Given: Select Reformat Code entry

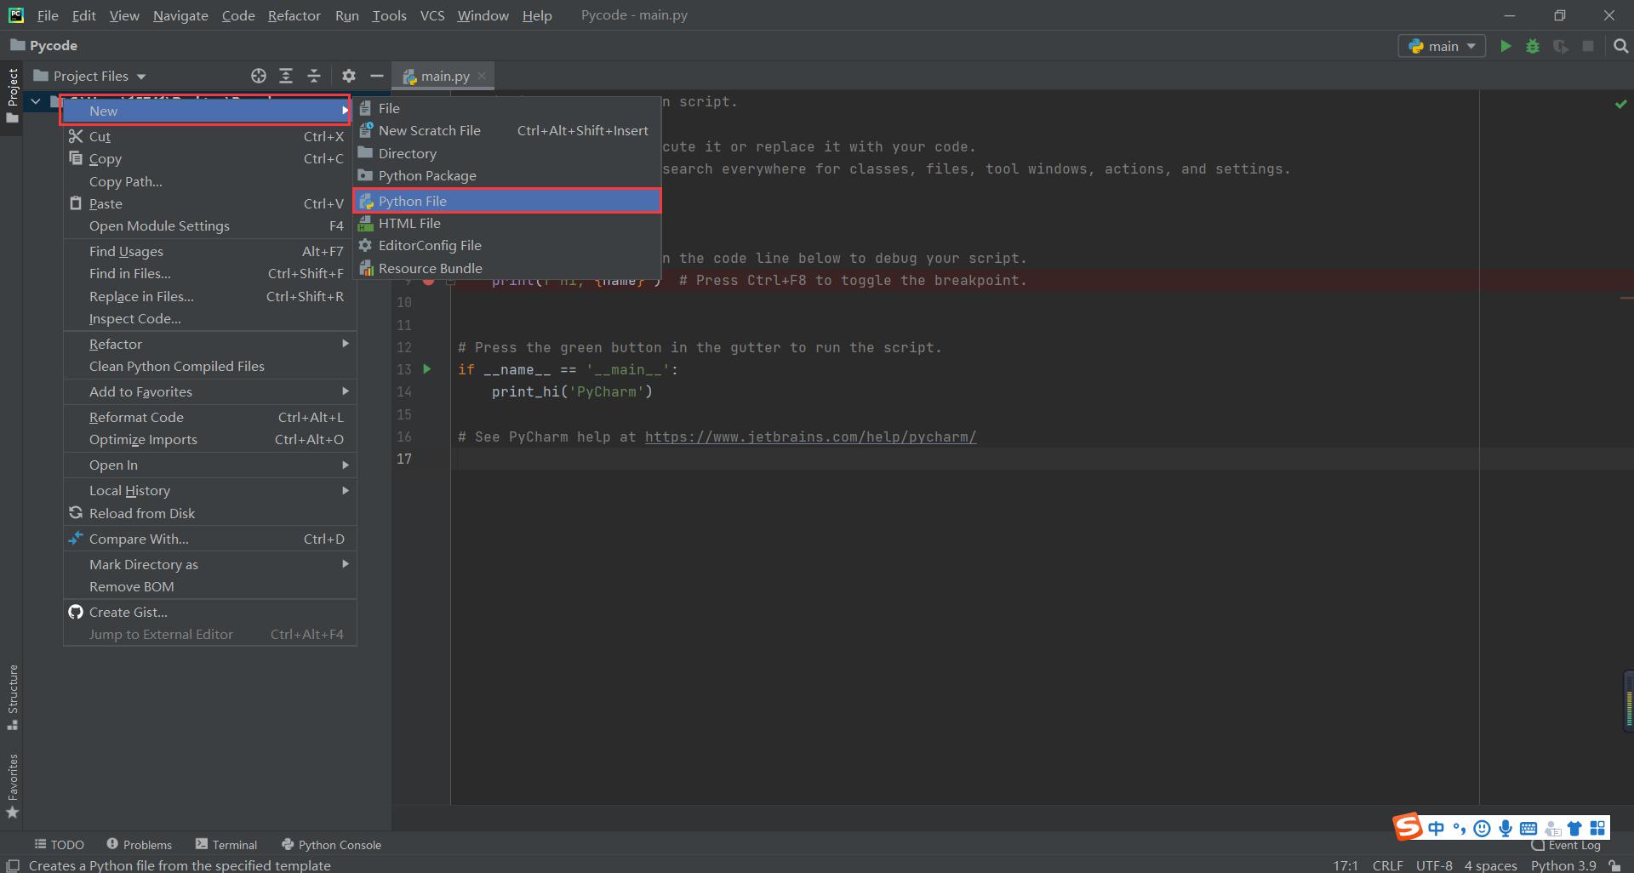Looking at the screenshot, I should pyautogui.click(x=209, y=417).
